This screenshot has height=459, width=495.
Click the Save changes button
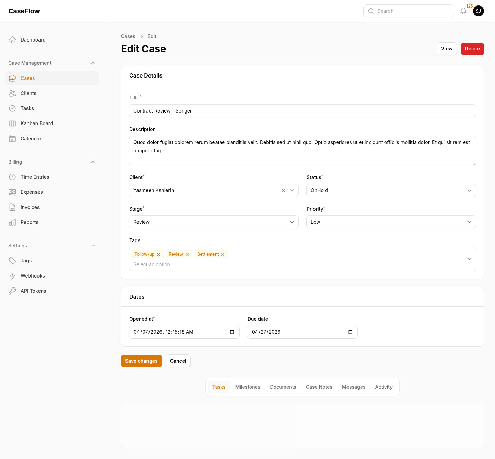(141, 361)
